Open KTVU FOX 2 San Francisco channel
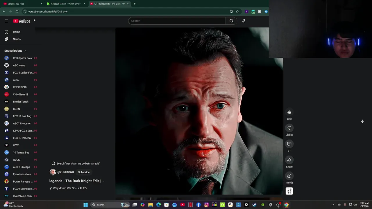The height and width of the screenshot is (209, 372). tap(21, 131)
